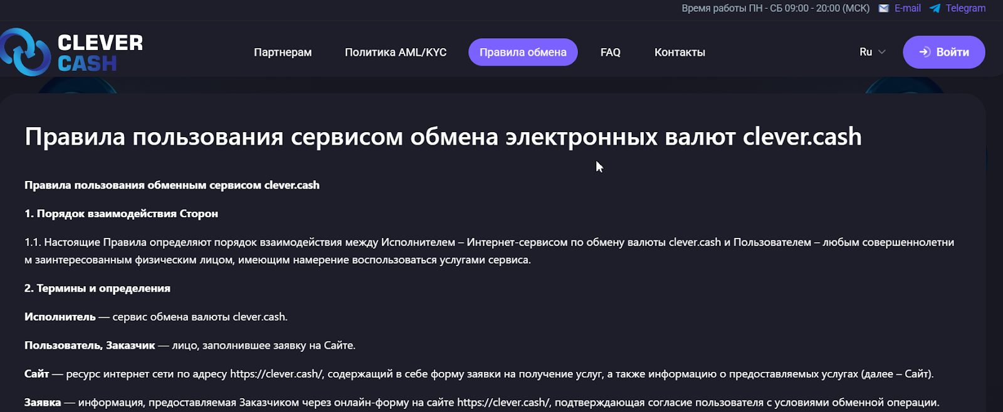Click heading 1. Порядок взаимодействия Сторон
The width and height of the screenshot is (1003, 412).
click(x=121, y=214)
